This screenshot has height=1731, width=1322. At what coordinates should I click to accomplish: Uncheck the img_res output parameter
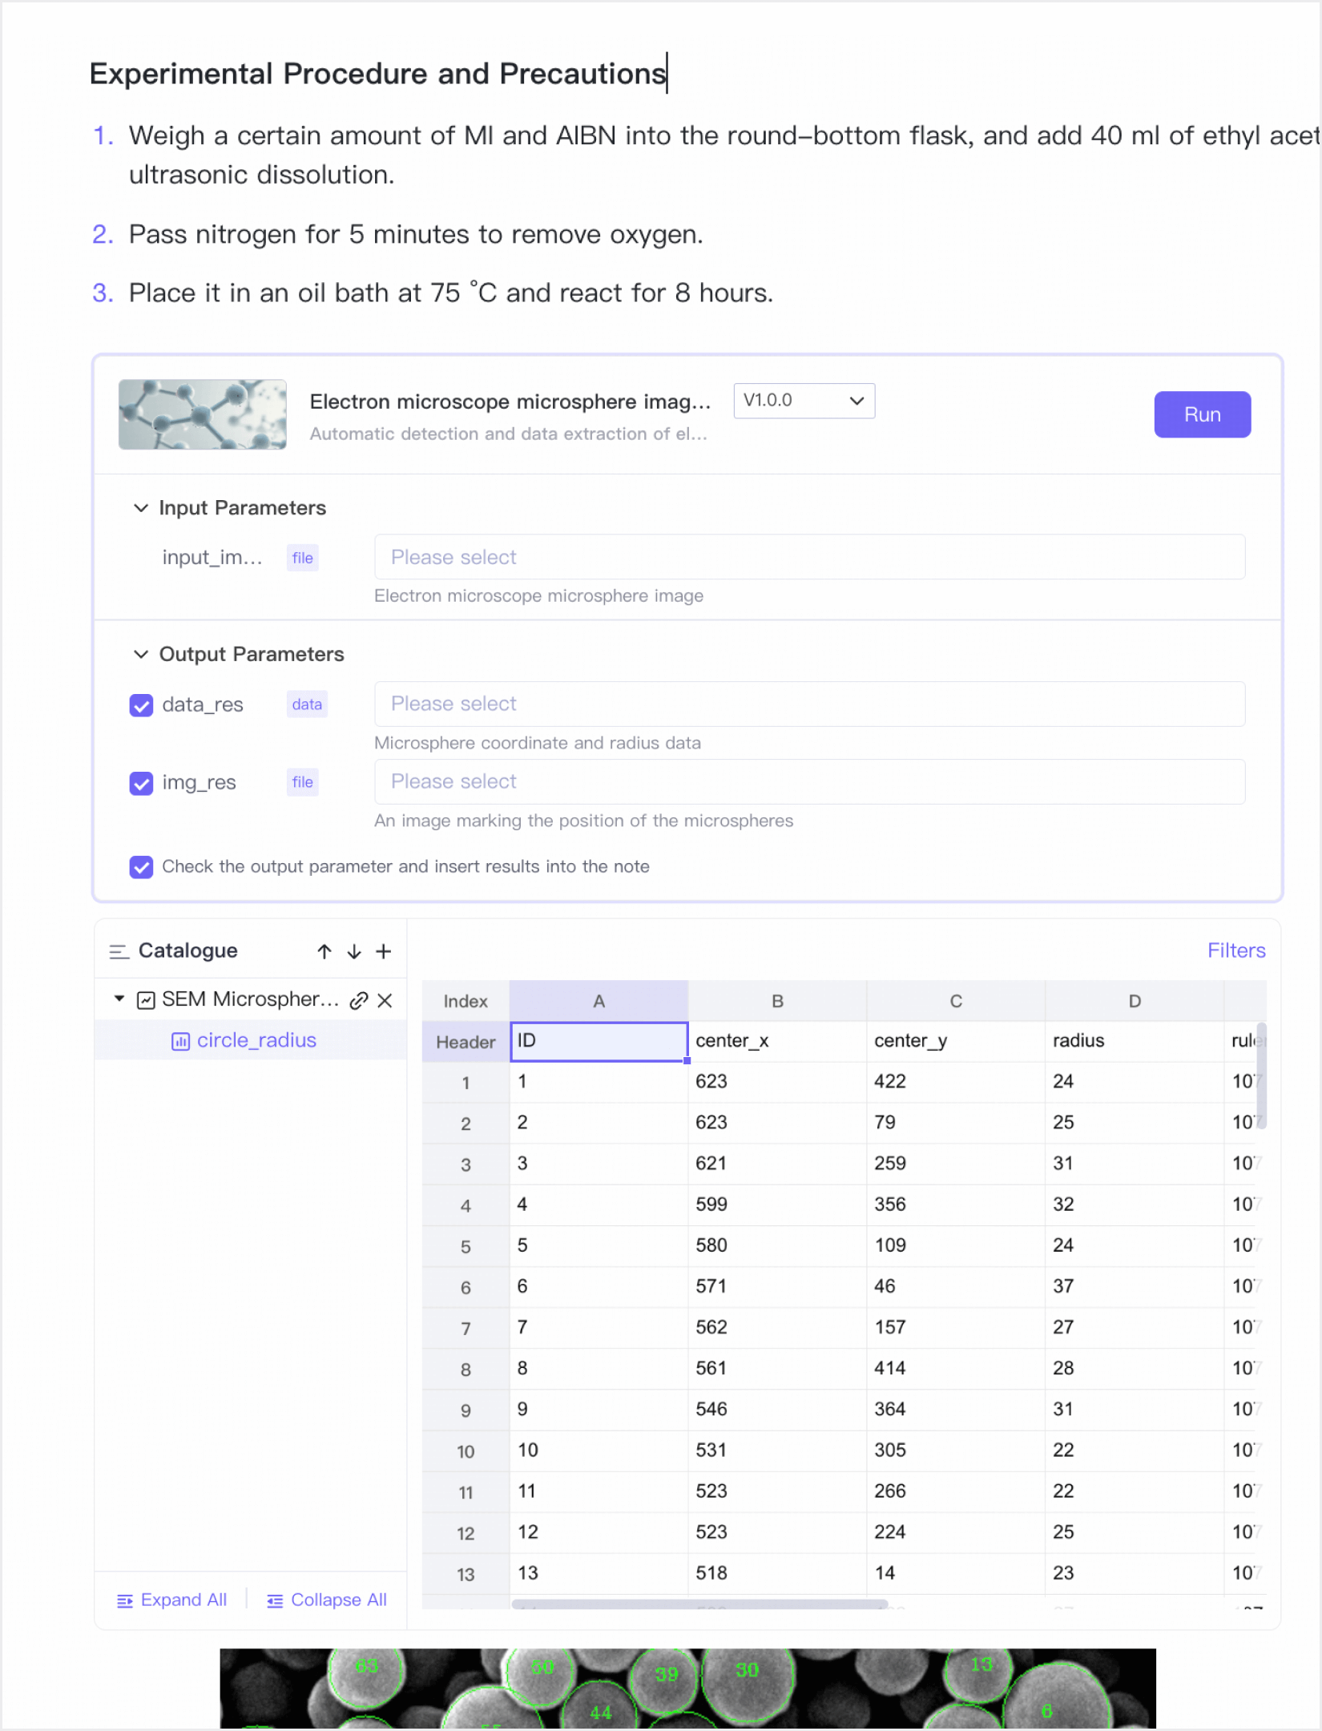pos(142,783)
